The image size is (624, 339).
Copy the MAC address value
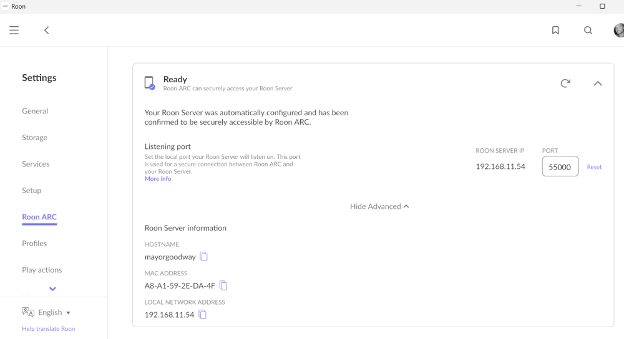pyautogui.click(x=223, y=285)
